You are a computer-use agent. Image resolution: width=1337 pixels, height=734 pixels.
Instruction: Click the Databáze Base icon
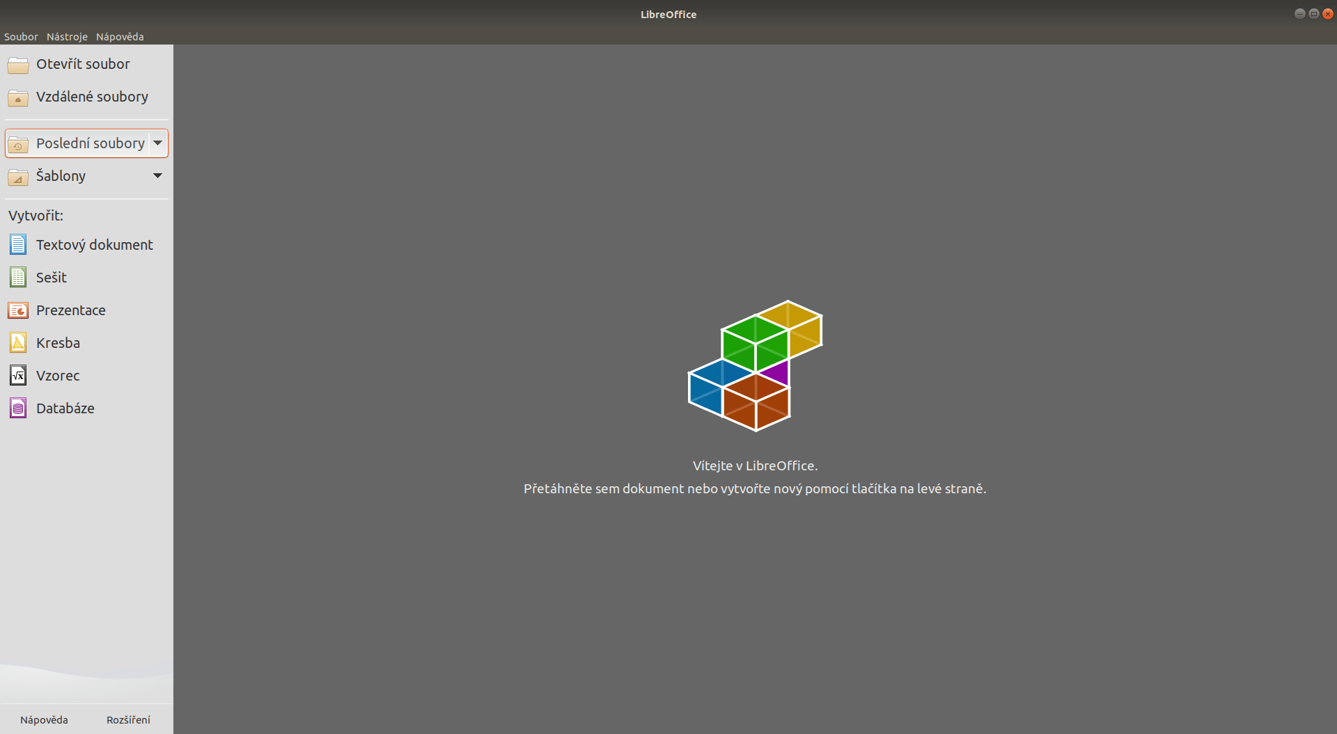(18, 408)
